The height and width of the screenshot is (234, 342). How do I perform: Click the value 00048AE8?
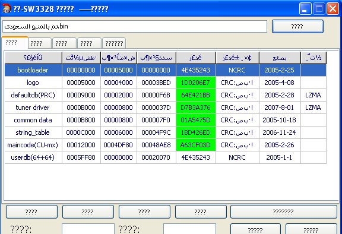click(156, 145)
